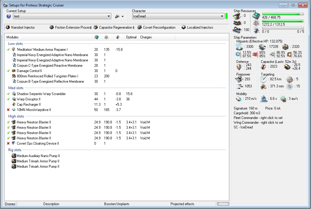311x209 pixels.
Task: Click the Shadow Serpentis Warp Scrambler icon
Action: tap(14, 94)
